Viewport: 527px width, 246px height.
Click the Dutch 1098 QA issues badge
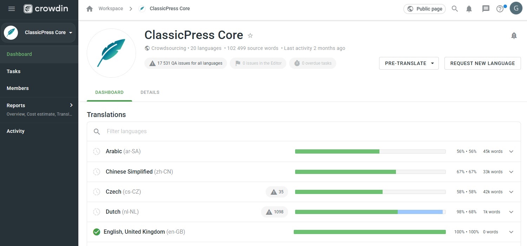coord(274,212)
